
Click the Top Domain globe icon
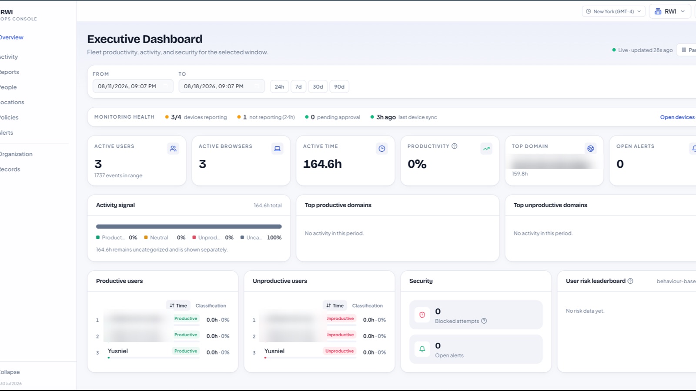point(590,149)
